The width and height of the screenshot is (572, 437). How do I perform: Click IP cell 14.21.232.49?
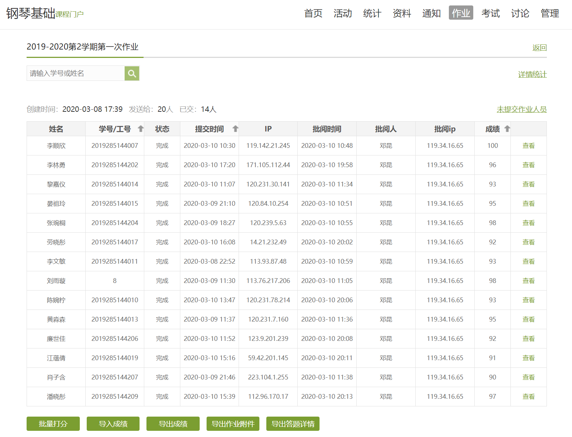(268, 242)
